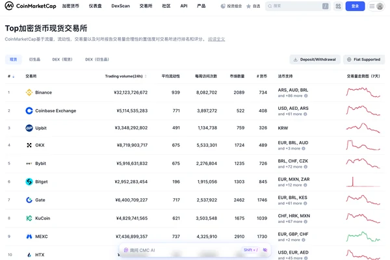Click the 平均流动性 column header
This screenshot has height=260, width=390.
[170, 76]
